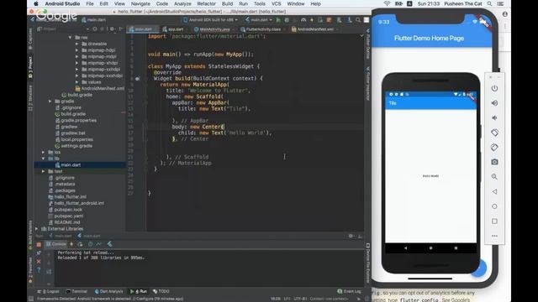
Task: Switch to the app.dart editor tab
Action: [x=175, y=29]
